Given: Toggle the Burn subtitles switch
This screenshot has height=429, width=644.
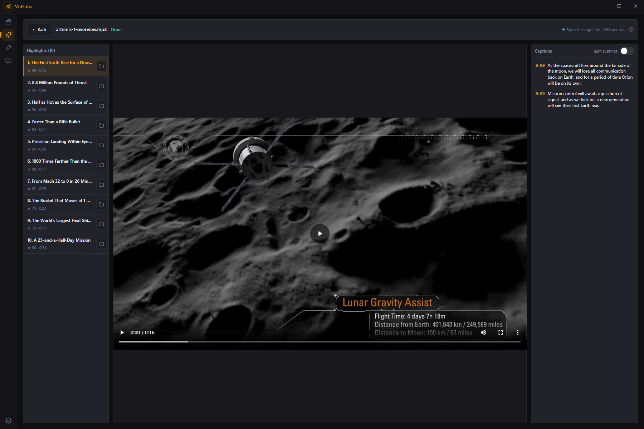Looking at the screenshot, I should pos(627,51).
